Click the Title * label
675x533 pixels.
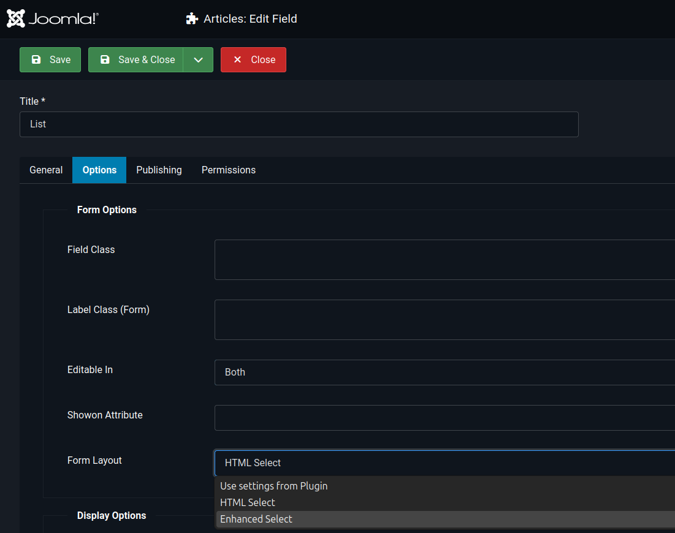click(x=32, y=101)
